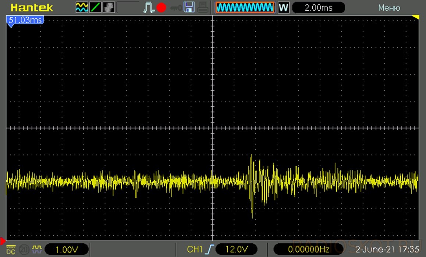
Task: Click the grayed-out key lock icon
Action: [175, 7]
